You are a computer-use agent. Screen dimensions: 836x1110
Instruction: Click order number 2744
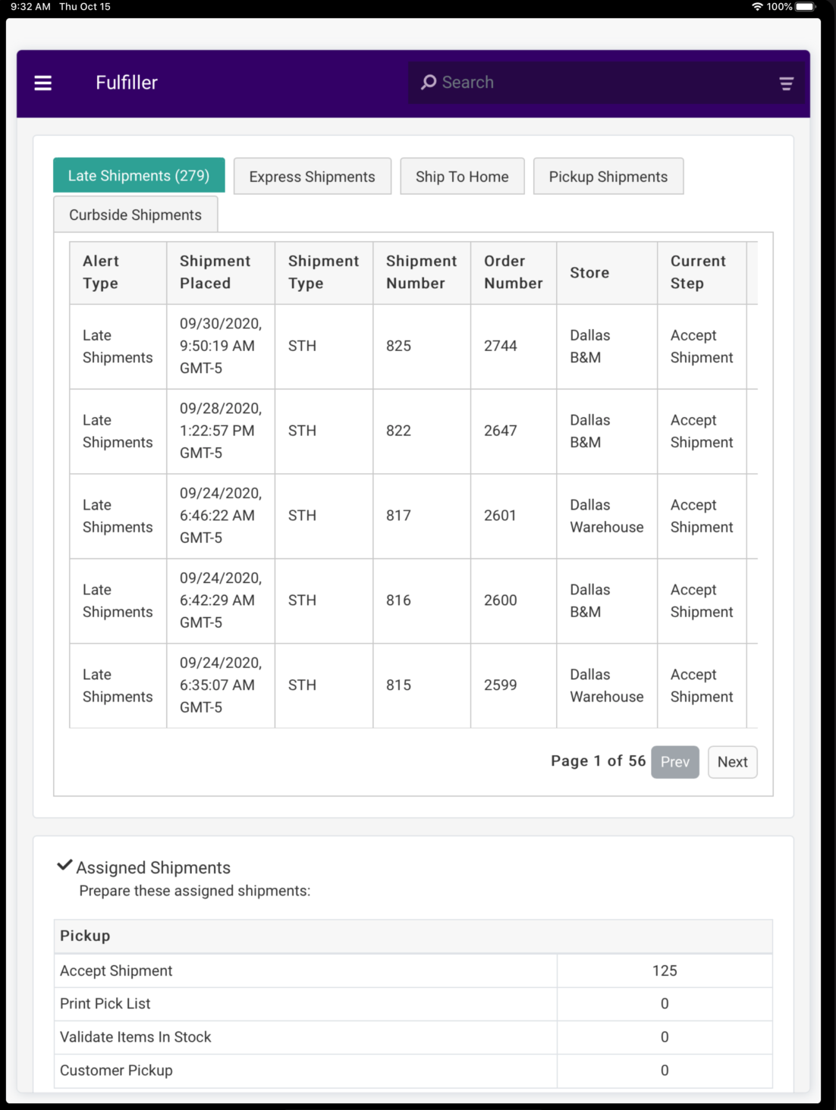coord(501,346)
